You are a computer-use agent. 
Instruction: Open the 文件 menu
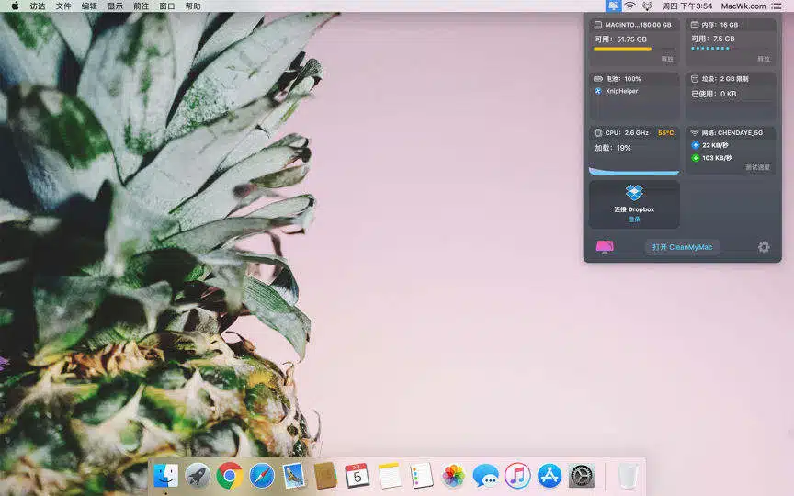62,6
